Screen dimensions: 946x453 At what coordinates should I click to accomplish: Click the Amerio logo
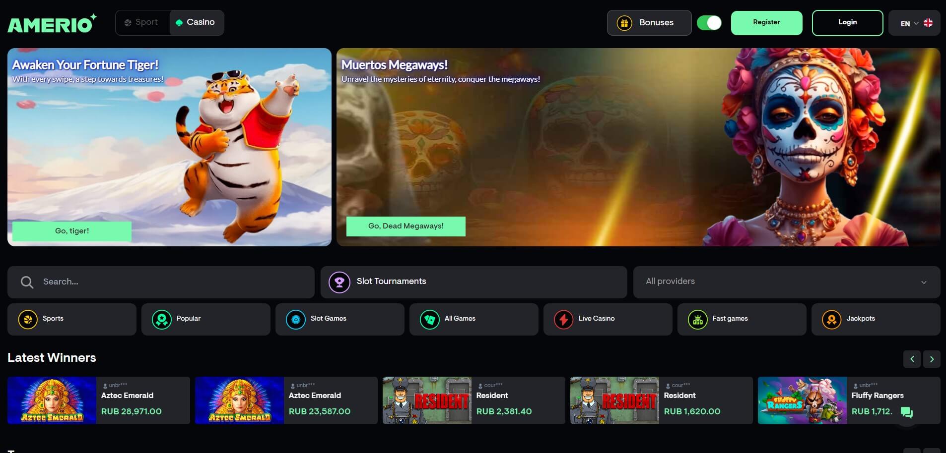pos(52,23)
